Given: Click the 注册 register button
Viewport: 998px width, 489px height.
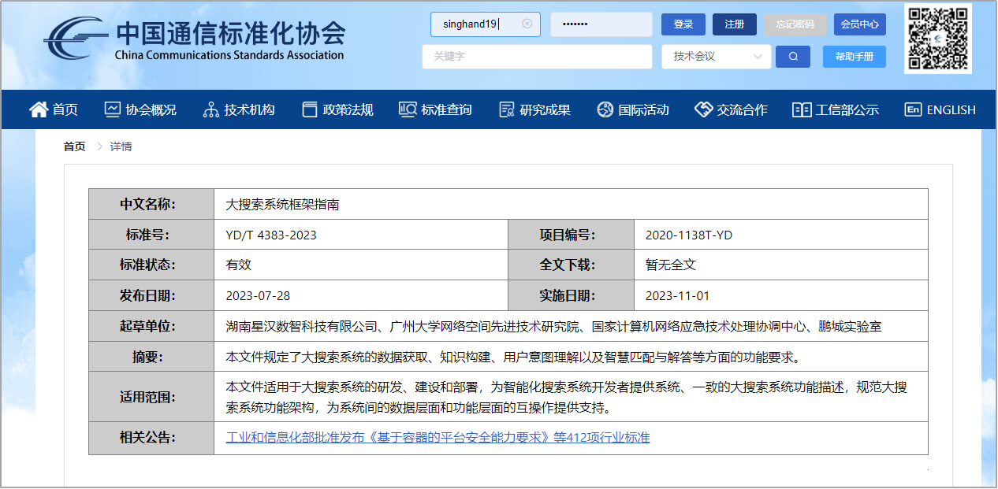Looking at the screenshot, I should (x=735, y=24).
